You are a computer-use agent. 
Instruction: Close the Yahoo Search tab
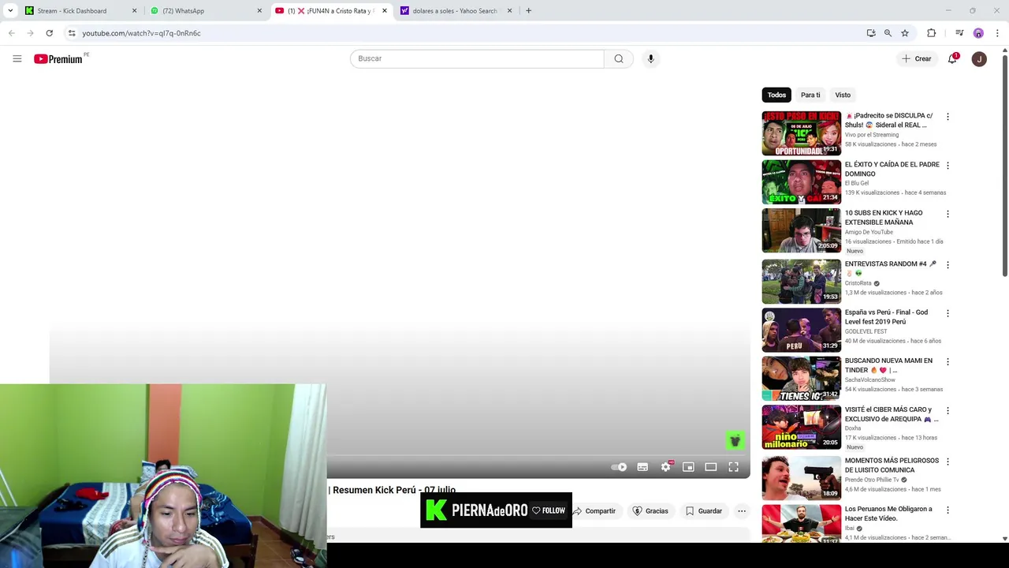[x=509, y=11]
